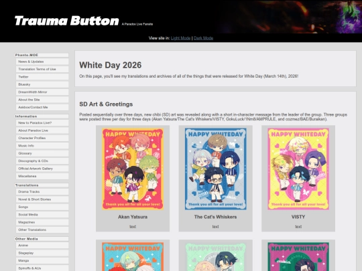This screenshot has height=271, width=362.
Task: Click The Cat's Whiskers caption
Action: click(216, 217)
